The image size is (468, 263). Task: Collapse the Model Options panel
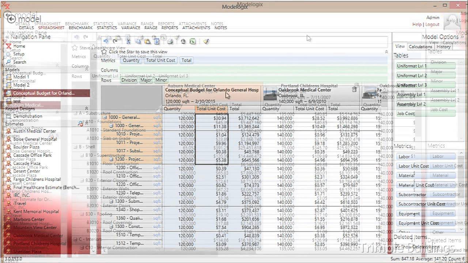click(x=462, y=37)
